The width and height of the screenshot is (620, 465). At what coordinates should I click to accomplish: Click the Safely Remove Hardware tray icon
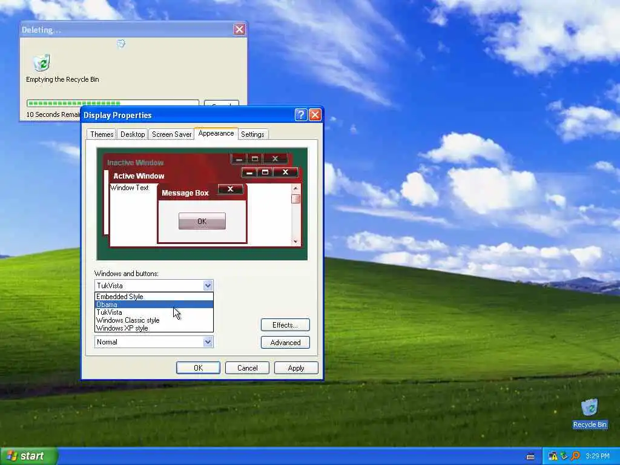[x=564, y=457]
